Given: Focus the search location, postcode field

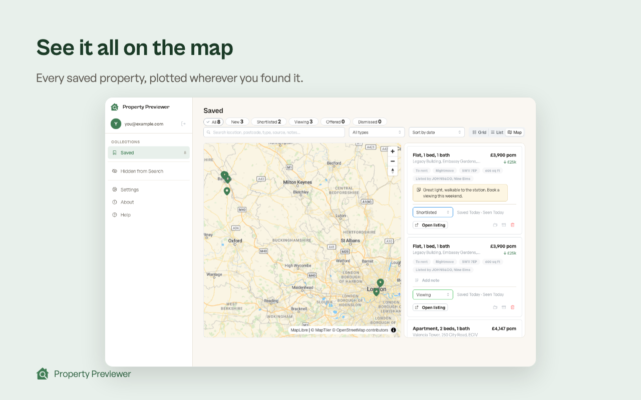Looking at the screenshot, I should tap(274, 132).
